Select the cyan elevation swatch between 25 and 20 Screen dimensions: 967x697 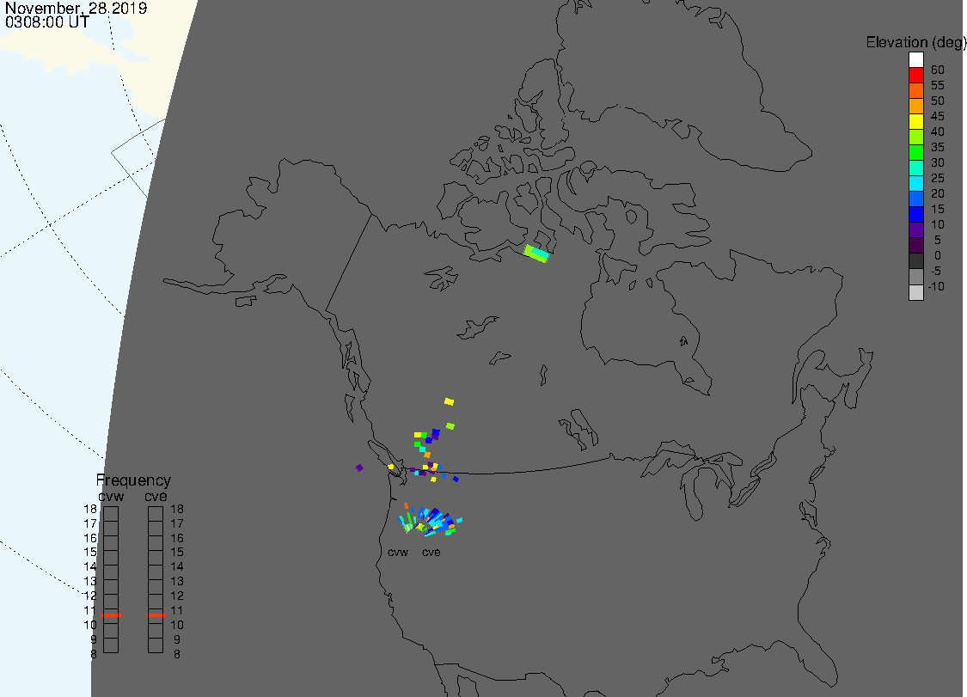pyautogui.click(x=915, y=183)
